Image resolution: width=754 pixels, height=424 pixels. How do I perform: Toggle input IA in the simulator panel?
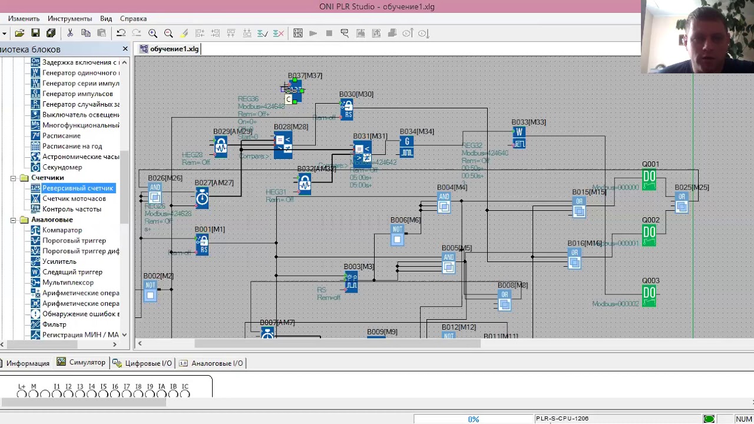(x=161, y=394)
